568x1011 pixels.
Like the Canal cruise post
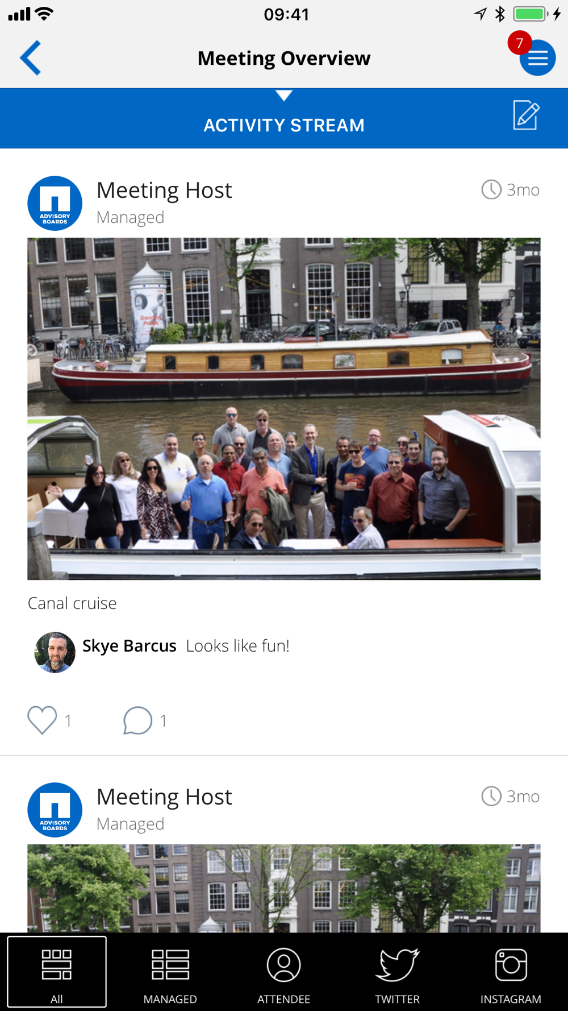(x=42, y=720)
